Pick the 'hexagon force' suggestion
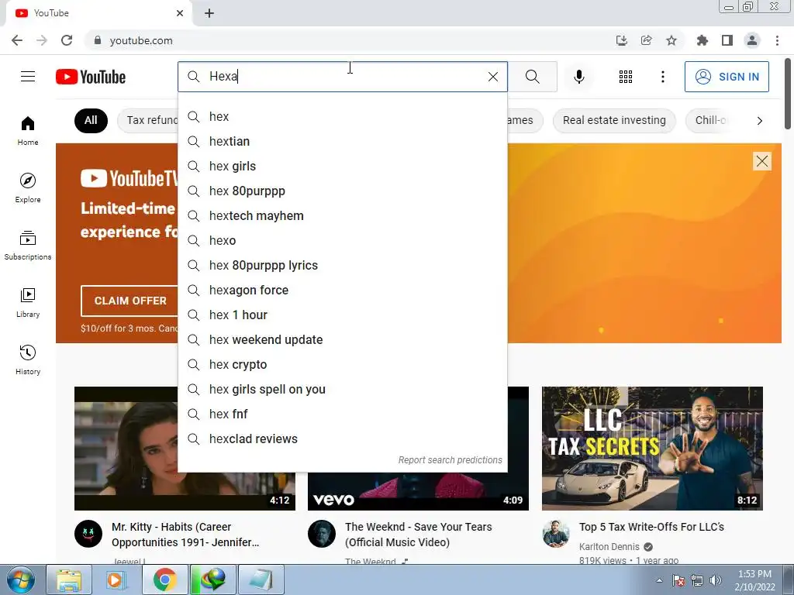 tap(342, 290)
